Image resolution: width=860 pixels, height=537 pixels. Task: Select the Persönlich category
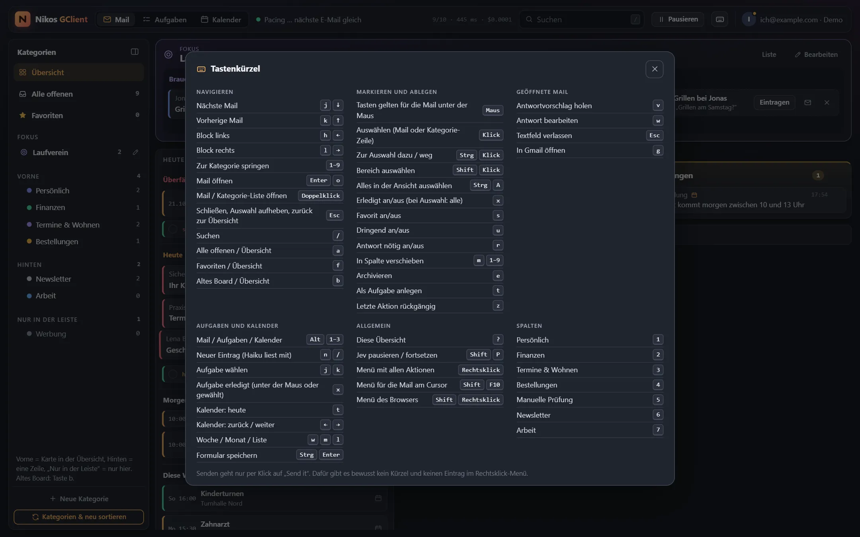[x=79, y=191]
